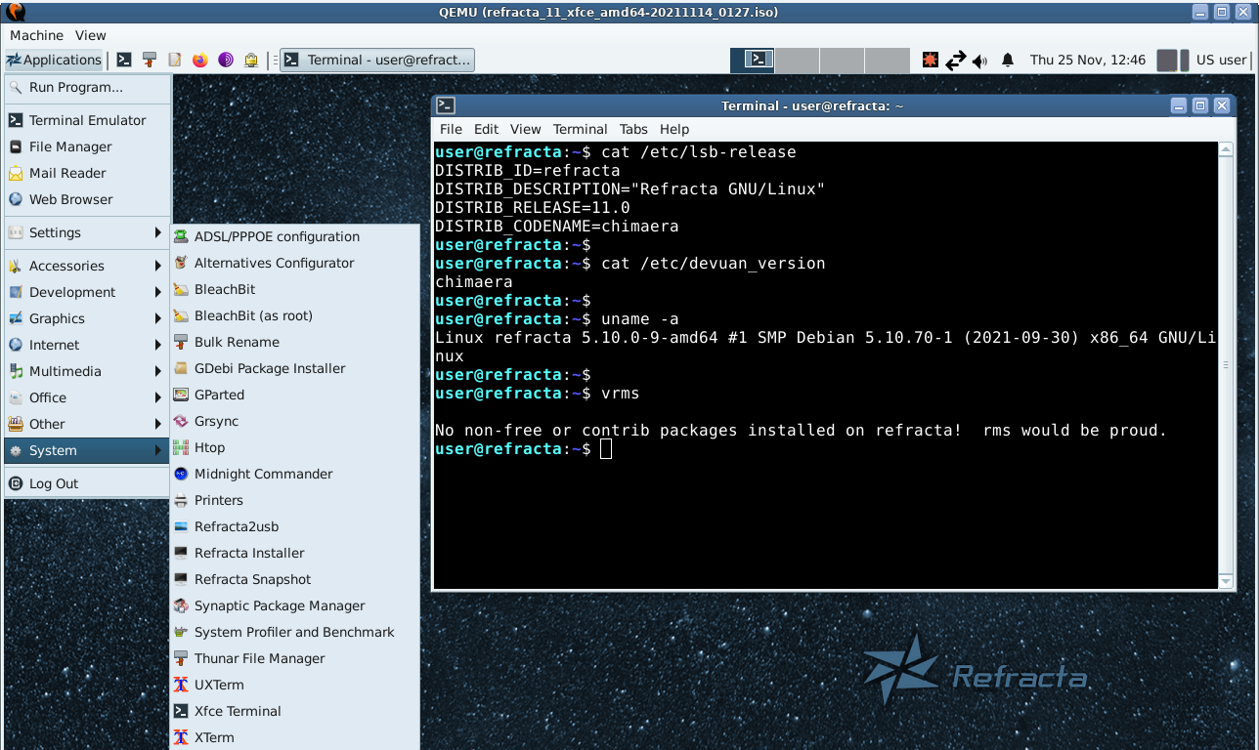Expand the Multimedia submenu
This screenshot has width=1259, height=750.
click(x=87, y=371)
